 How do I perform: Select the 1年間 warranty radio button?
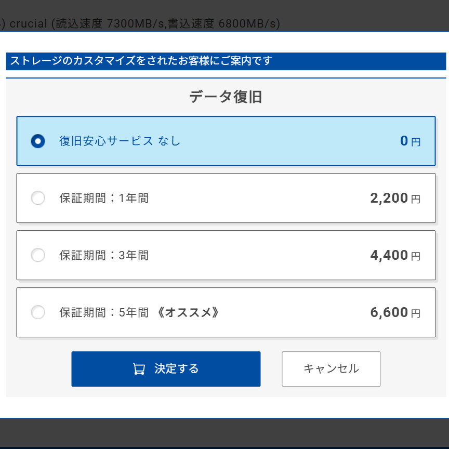point(38,198)
